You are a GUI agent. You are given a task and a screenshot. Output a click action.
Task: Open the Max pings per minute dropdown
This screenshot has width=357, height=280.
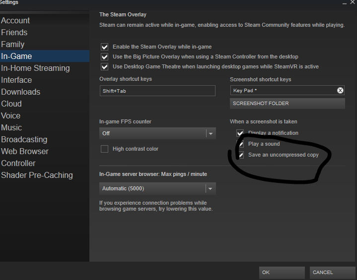[x=157, y=188]
